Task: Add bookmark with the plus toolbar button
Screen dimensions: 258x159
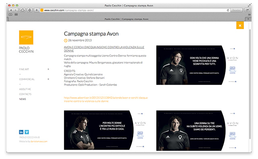Action: tap(37, 10)
